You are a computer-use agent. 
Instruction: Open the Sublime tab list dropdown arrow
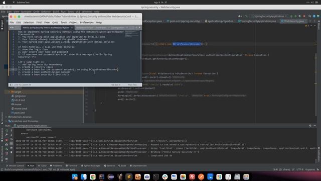click(x=139, y=28)
